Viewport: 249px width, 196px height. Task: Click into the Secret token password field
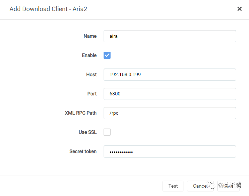169,151
